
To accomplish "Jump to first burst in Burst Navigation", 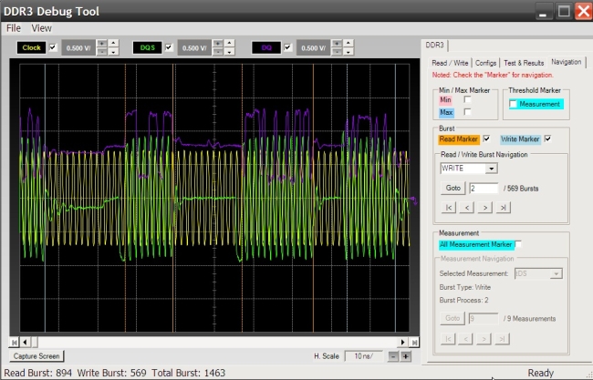I will click(449, 208).
